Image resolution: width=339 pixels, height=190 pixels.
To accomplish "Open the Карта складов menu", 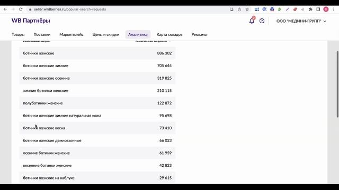I will point(169,34).
